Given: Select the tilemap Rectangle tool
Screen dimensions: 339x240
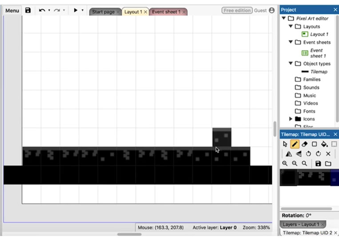Looking at the screenshot, I should 315,144.
